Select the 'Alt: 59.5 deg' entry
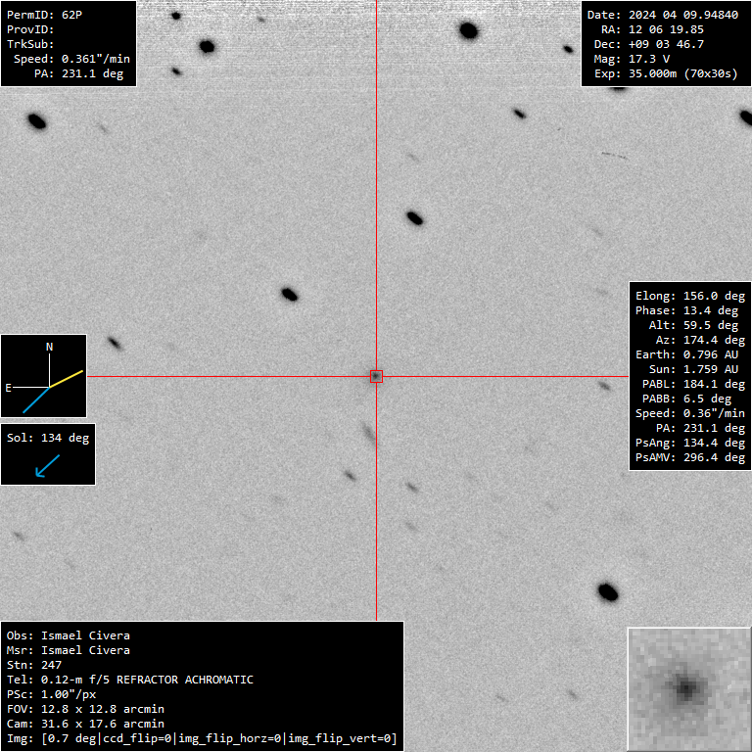Viewport: 752px width, 752px height. point(694,325)
